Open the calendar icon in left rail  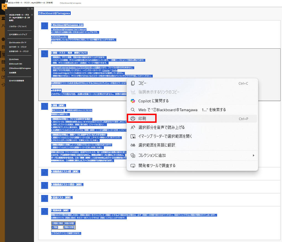[x=3, y=62]
